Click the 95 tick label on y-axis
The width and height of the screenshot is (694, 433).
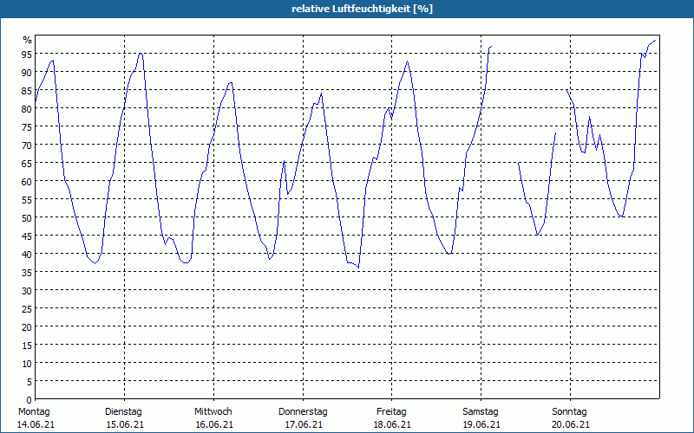(x=27, y=55)
